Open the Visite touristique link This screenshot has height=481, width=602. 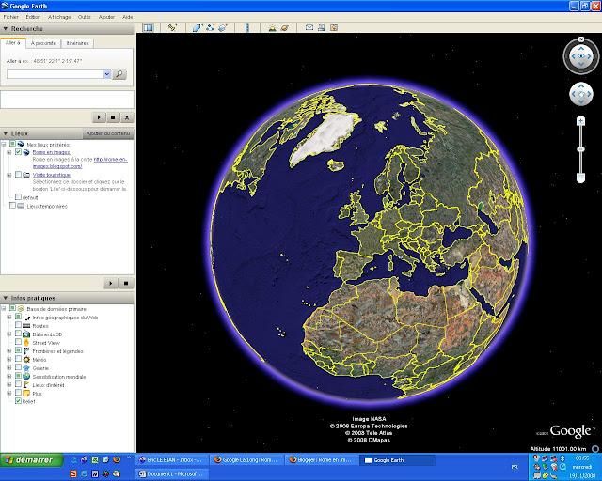pos(52,175)
